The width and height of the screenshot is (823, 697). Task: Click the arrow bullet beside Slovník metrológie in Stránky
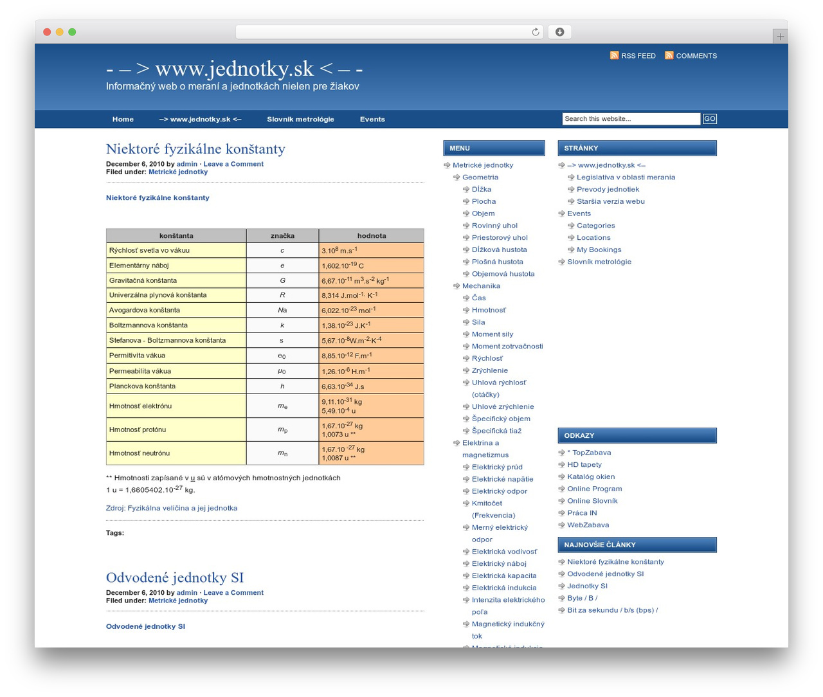click(x=561, y=262)
